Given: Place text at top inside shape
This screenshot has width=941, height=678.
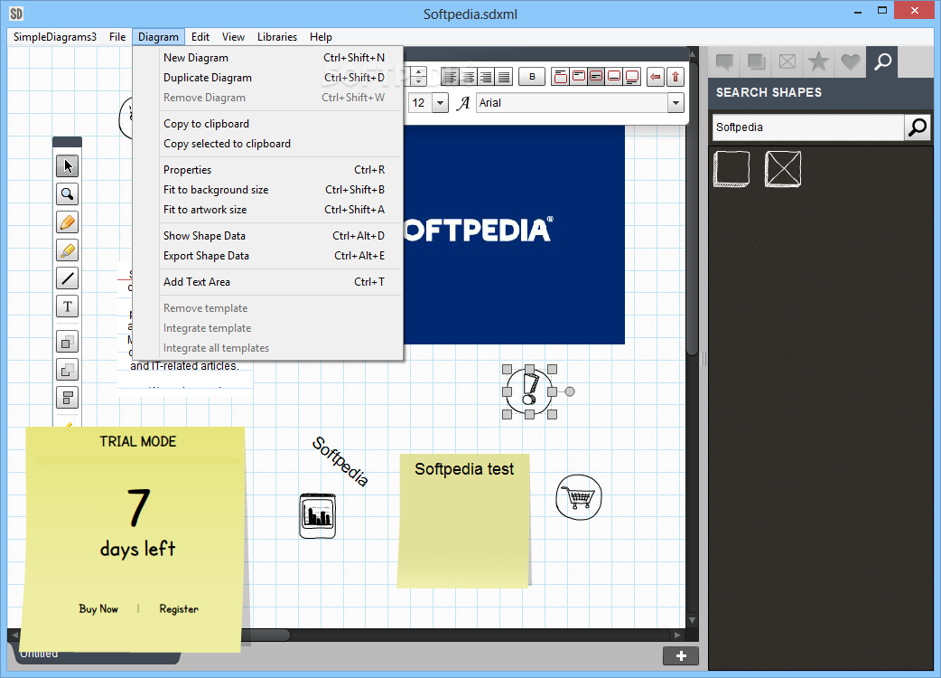Looking at the screenshot, I should 579,77.
